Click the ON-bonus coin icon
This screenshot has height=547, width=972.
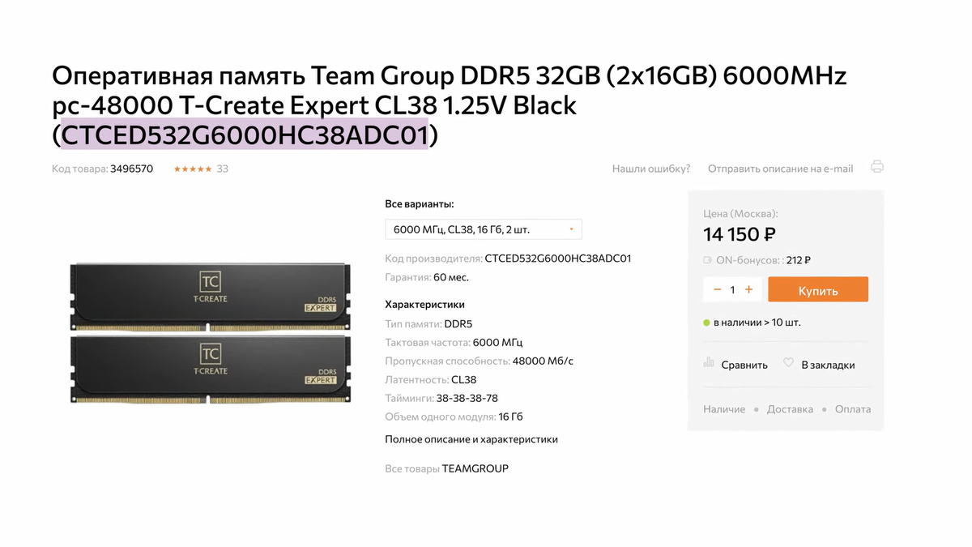708,260
